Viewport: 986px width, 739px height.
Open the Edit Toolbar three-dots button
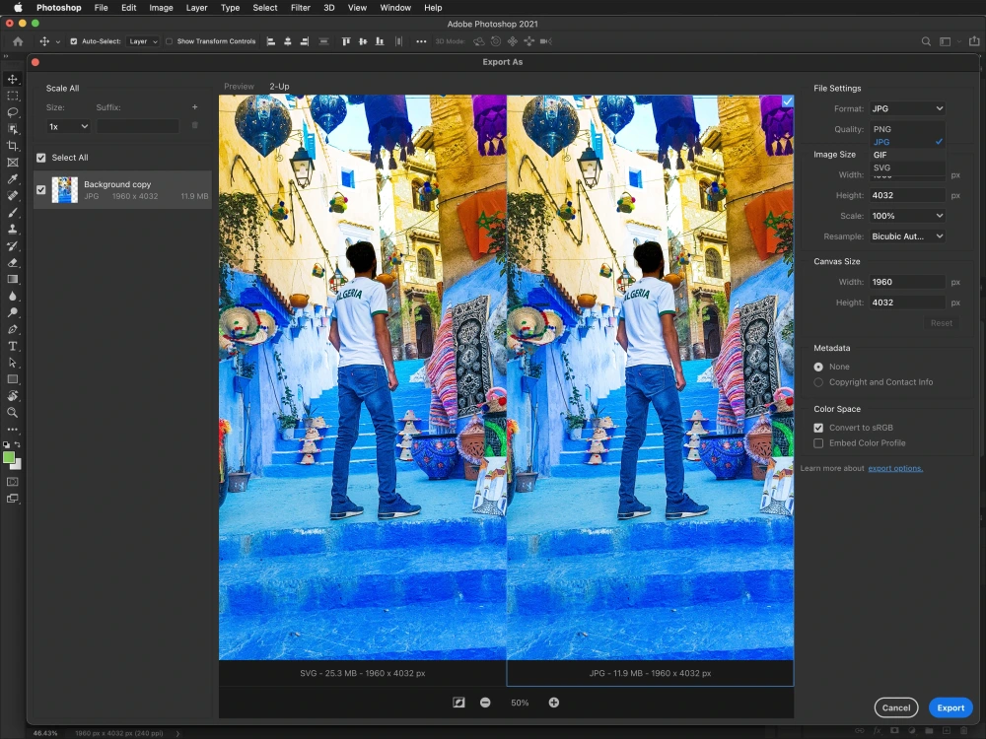(x=13, y=430)
